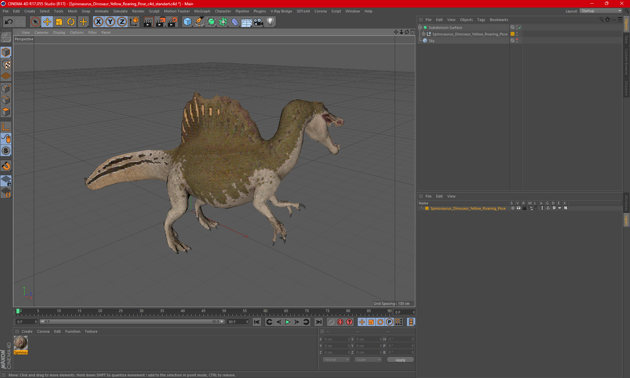Screen dimensions: 630x378
Task: Toggle Z axis lock
Action: pos(122,22)
